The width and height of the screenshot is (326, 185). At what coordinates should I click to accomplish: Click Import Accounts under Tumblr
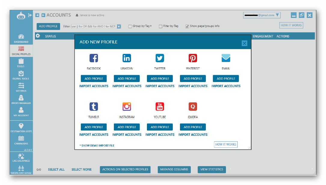[94, 134]
